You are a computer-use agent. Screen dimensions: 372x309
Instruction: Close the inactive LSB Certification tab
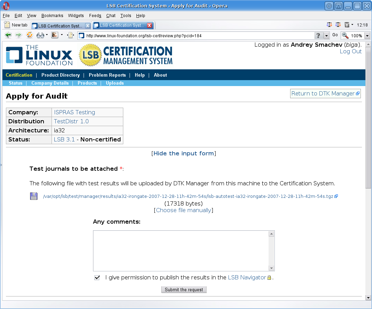coord(88,26)
